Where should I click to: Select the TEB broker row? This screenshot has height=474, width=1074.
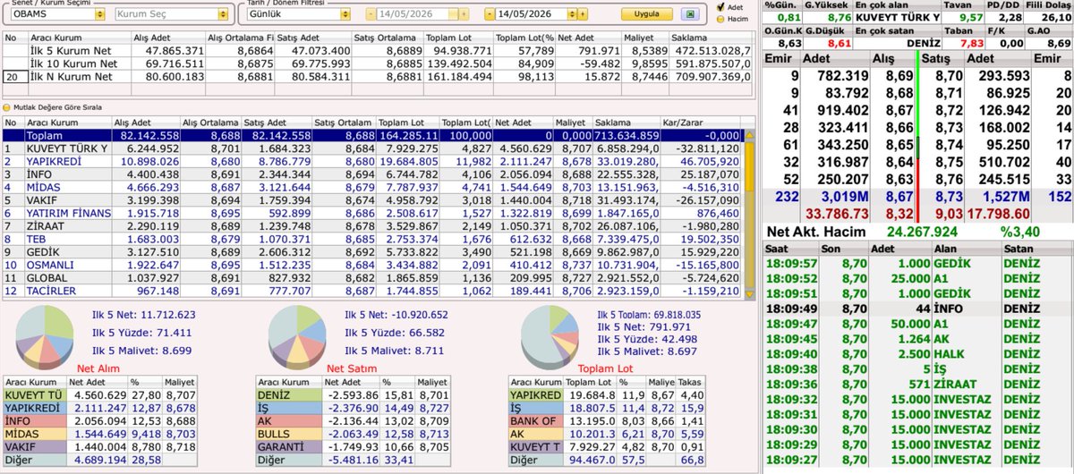pos(372,239)
